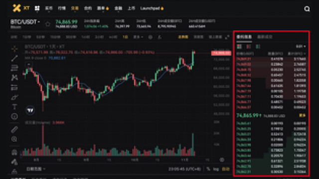The height and width of the screenshot is (179, 319).
Task: Select the XABCD pattern tool
Action: (14, 78)
